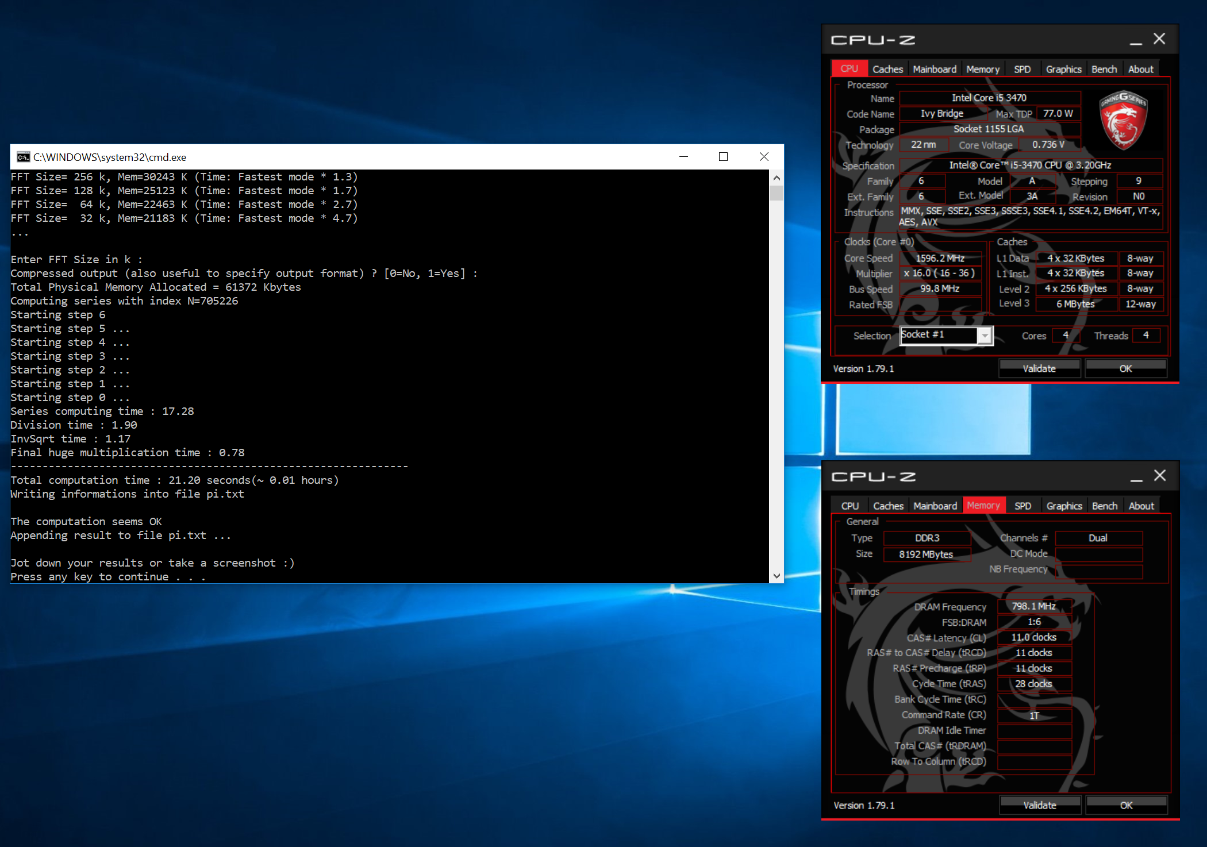The image size is (1207, 847).
Task: Click OK in the lower CPU-Z window
Action: tap(1126, 805)
